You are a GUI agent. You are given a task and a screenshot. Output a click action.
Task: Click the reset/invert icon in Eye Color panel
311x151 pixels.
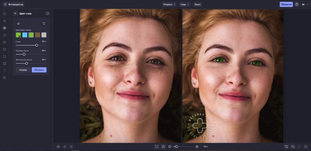coord(44,23)
